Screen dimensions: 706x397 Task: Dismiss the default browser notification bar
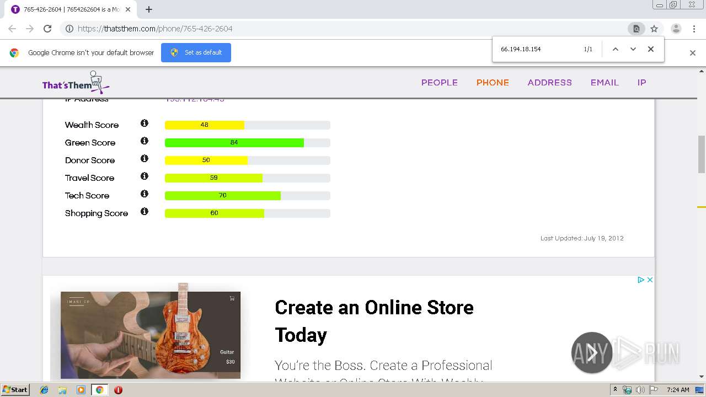693,53
